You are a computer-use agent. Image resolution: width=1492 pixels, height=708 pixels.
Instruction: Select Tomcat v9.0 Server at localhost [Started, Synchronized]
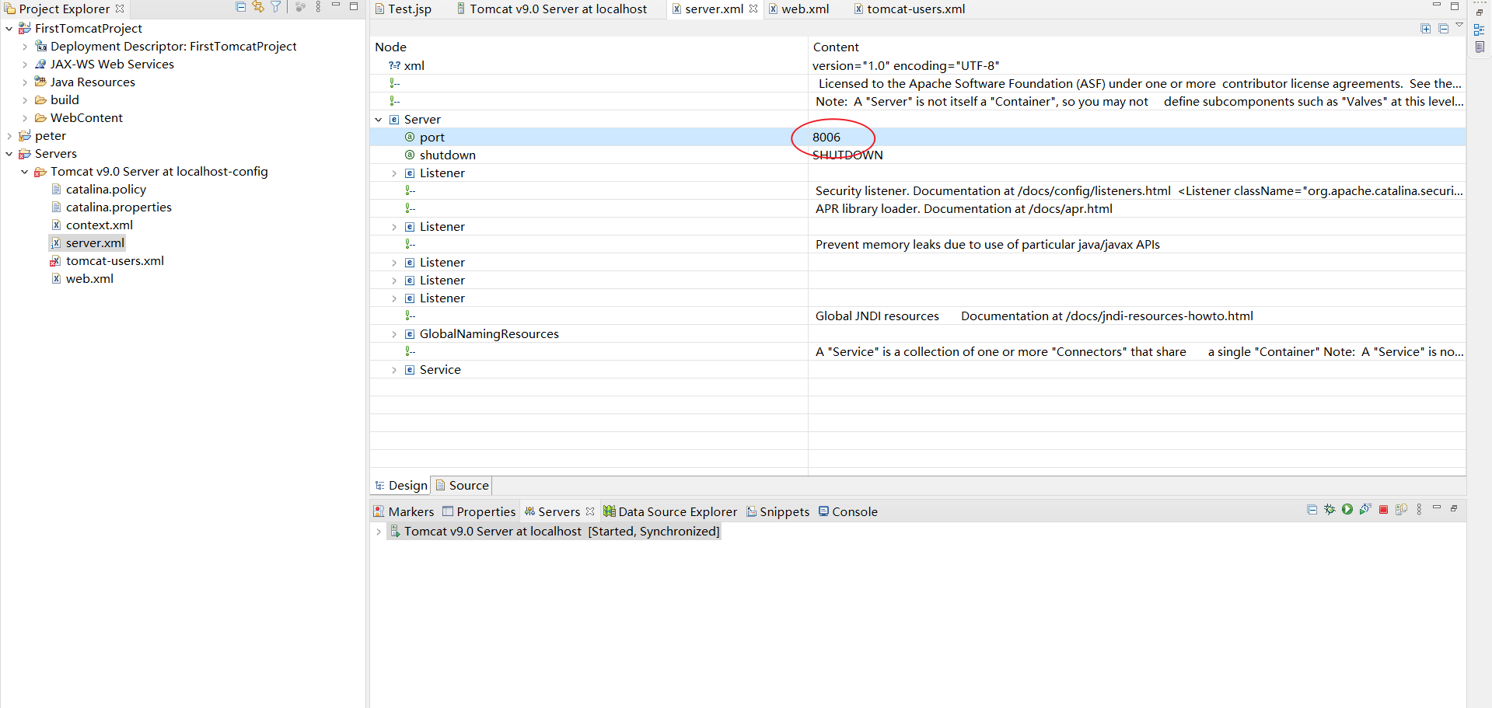tap(555, 531)
